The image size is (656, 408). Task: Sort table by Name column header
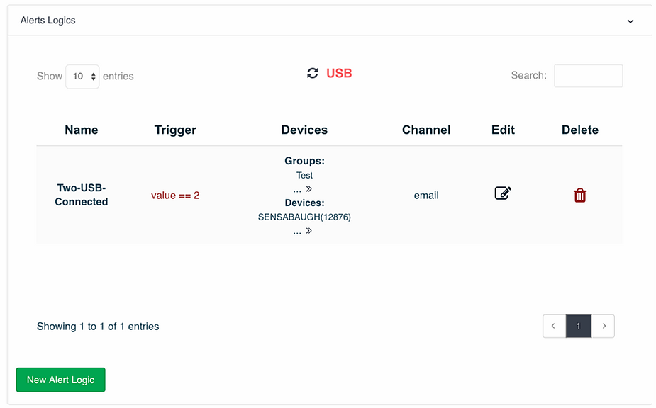[x=81, y=130]
